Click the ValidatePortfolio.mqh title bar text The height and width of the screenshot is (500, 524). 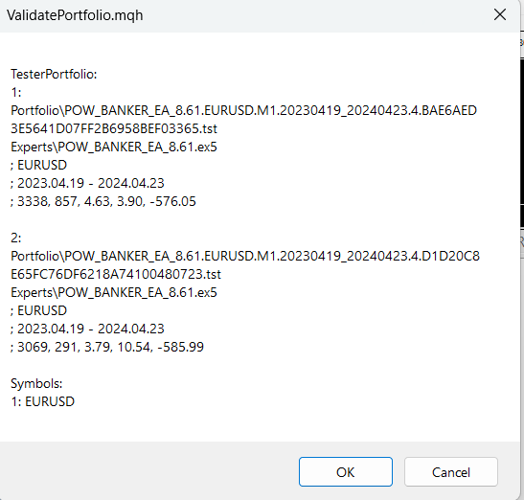tap(75, 15)
